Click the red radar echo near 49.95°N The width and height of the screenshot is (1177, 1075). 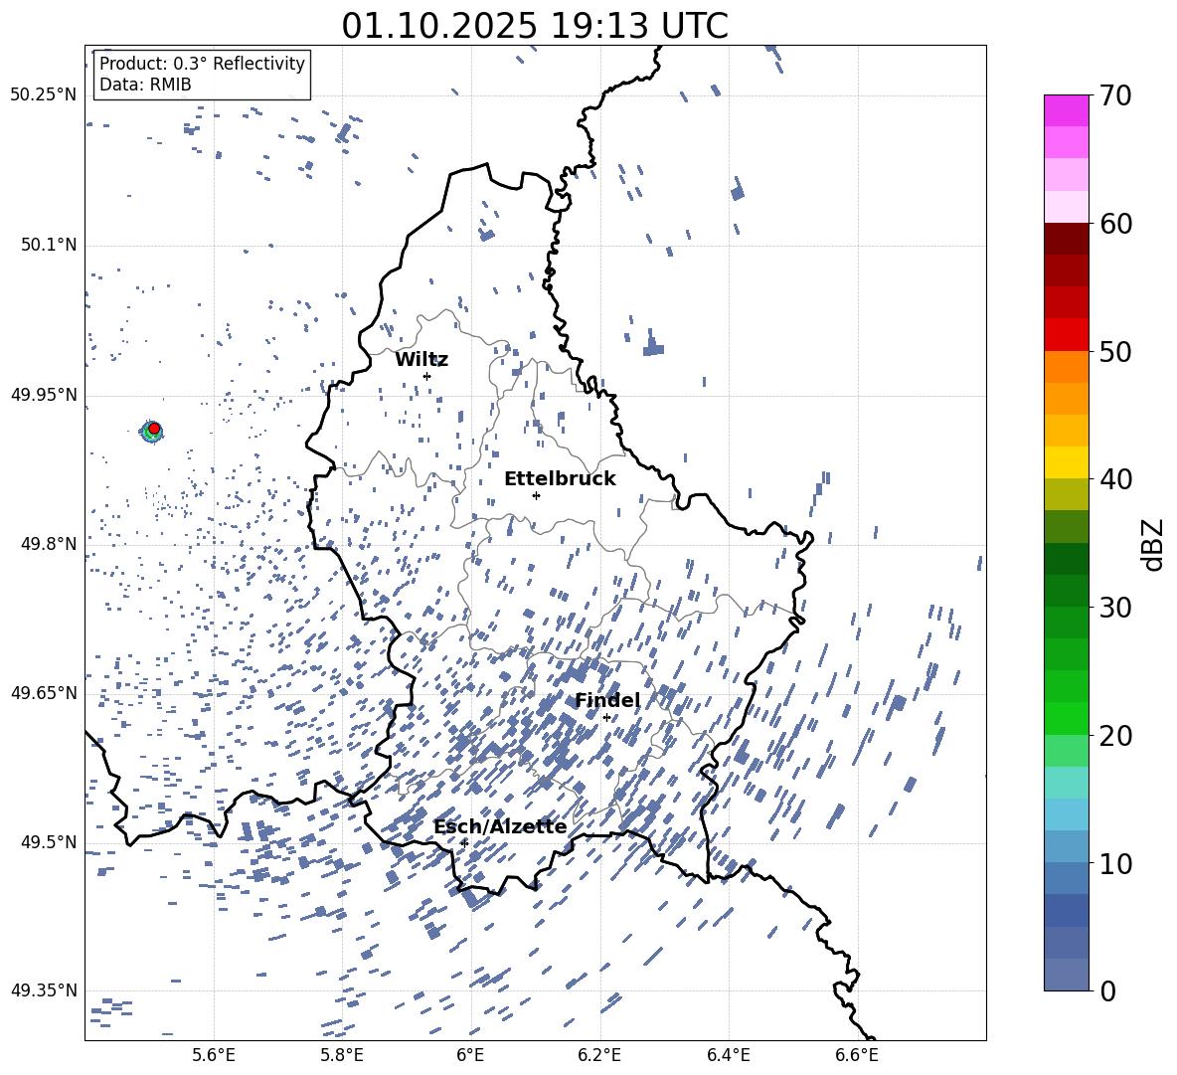coord(154,429)
